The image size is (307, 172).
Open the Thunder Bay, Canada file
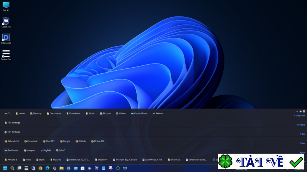point(125,160)
